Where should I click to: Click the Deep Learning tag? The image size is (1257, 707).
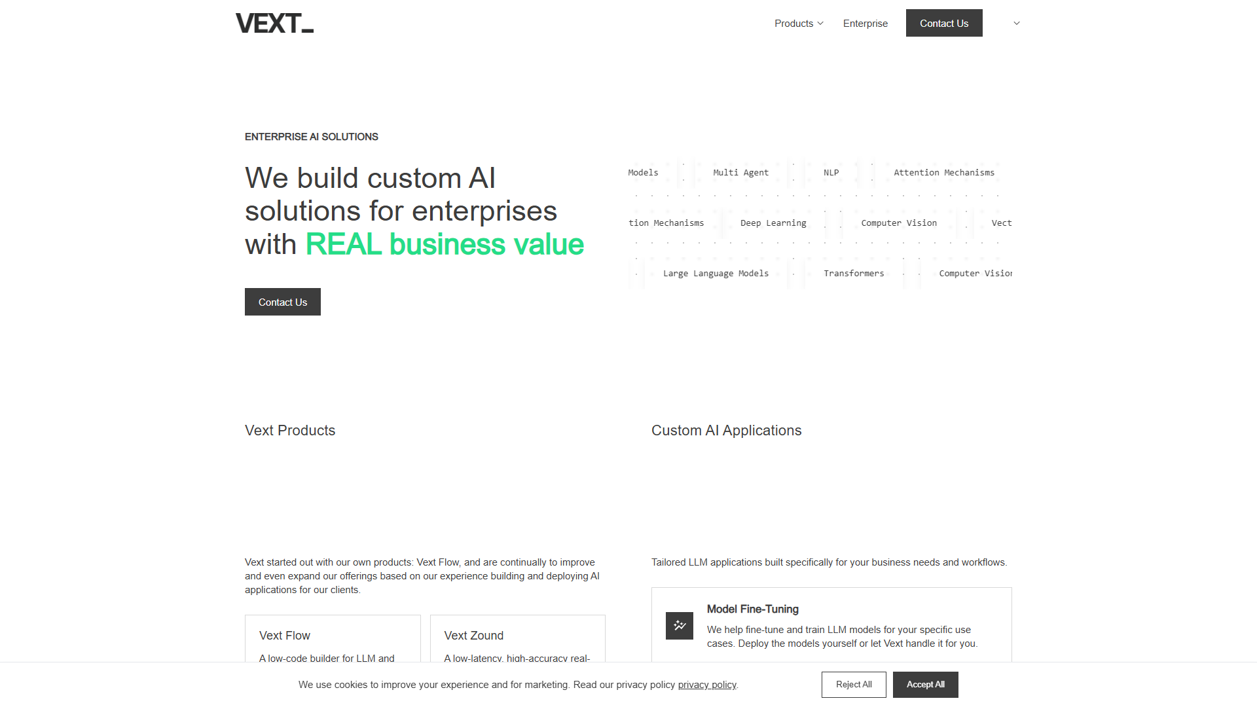click(773, 223)
